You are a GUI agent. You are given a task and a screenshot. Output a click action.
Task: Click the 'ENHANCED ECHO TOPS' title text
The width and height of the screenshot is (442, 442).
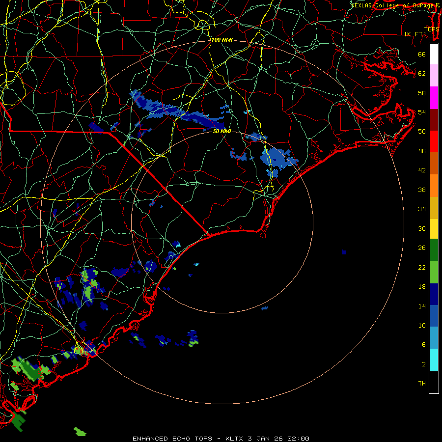tap(172, 439)
